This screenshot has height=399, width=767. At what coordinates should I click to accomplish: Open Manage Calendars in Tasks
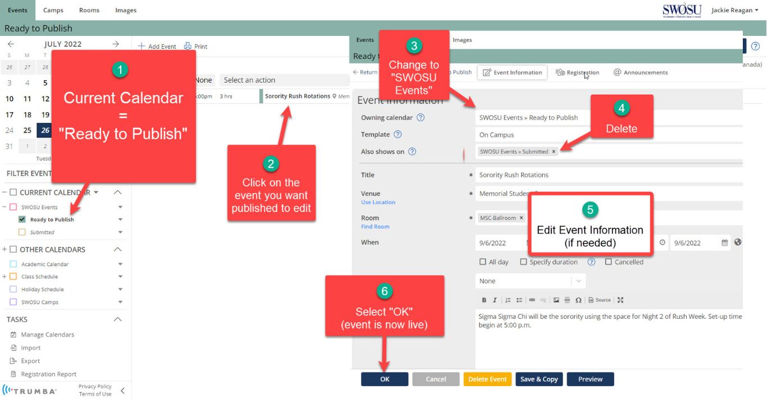coord(48,335)
